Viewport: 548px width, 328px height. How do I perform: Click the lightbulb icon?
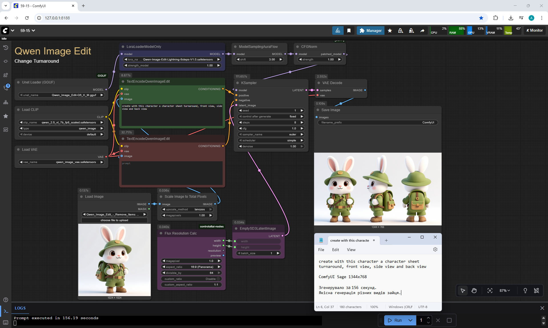coord(525,291)
